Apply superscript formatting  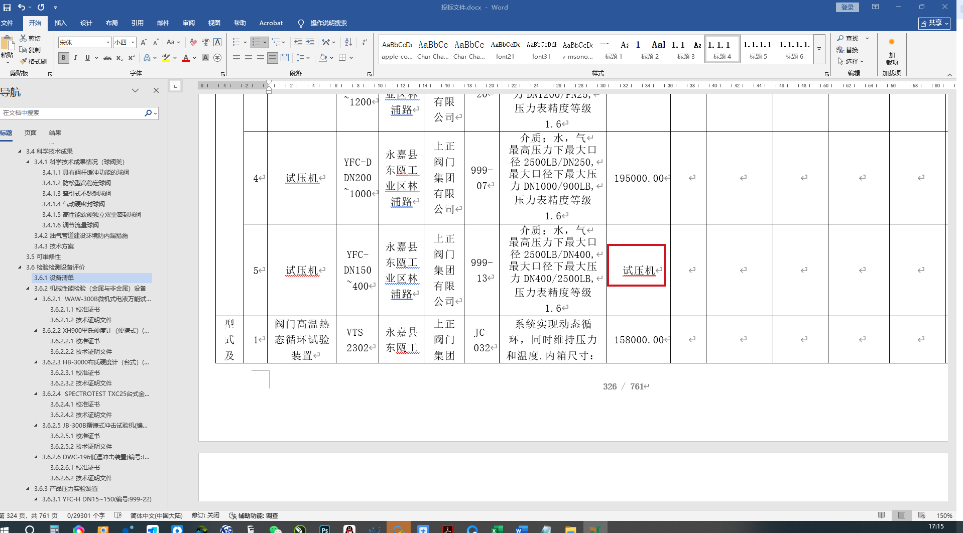(132, 58)
